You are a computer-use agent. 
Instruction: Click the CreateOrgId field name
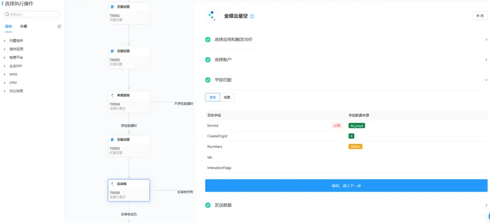216,136
